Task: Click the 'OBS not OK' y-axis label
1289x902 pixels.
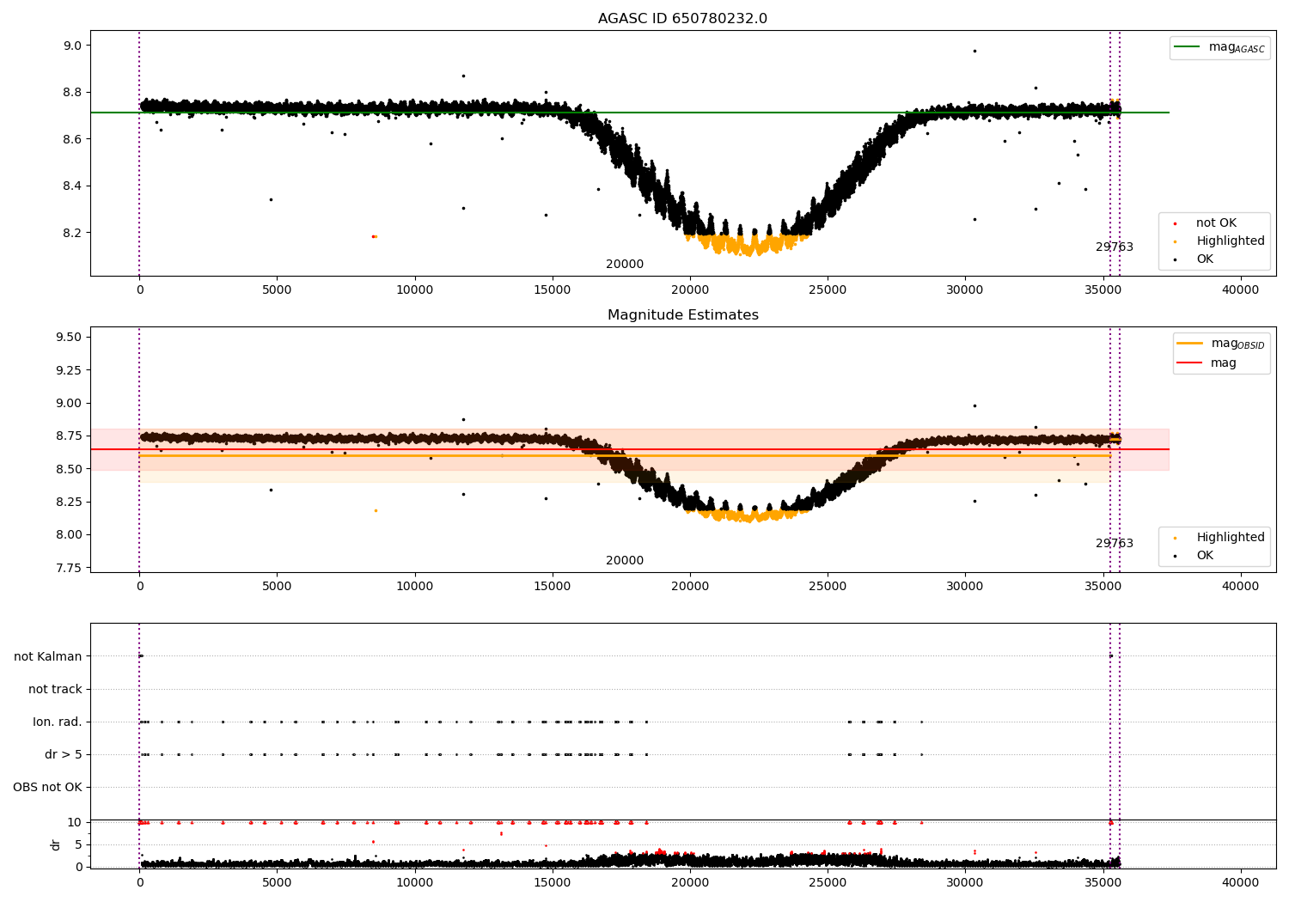Action: (x=47, y=787)
